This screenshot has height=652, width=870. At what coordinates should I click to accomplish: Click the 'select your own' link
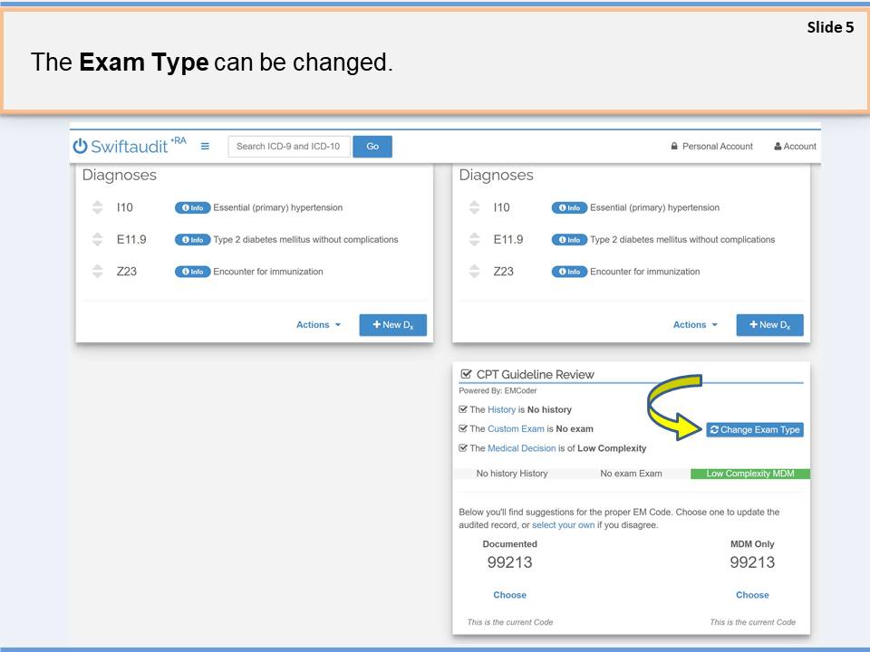pos(563,525)
